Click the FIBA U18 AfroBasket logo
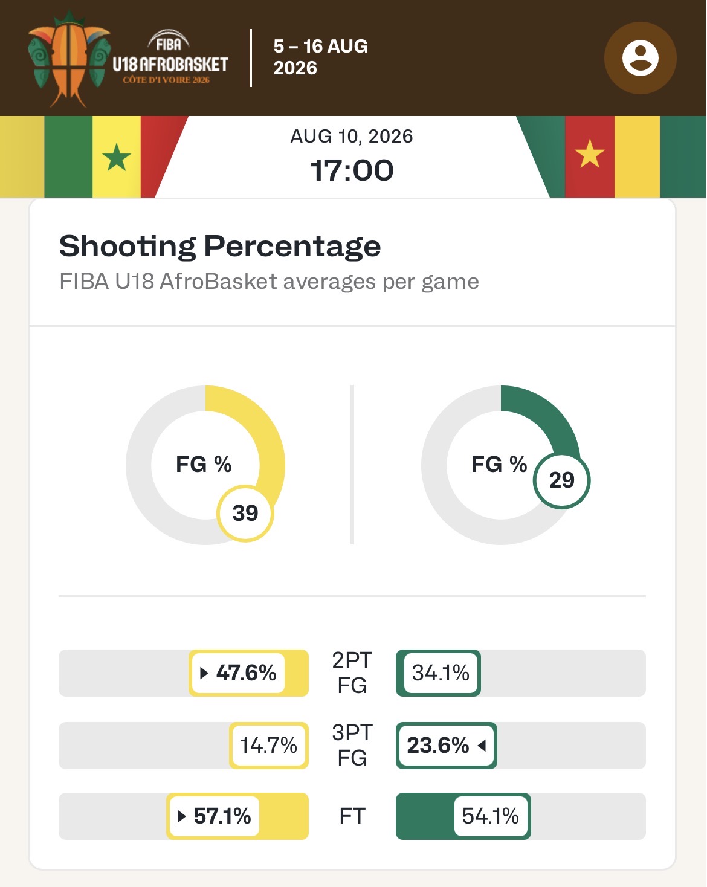 coord(128,58)
